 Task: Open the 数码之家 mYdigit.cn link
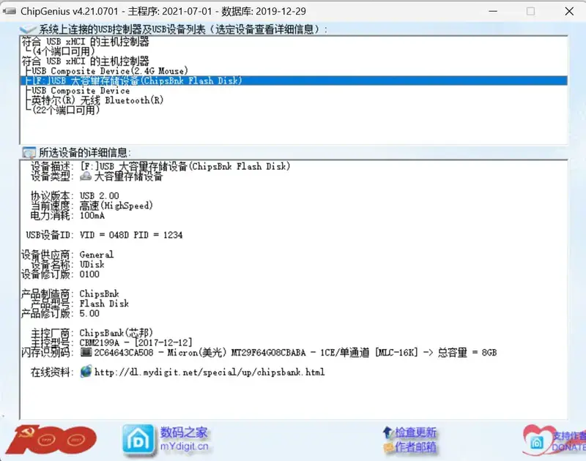pos(184,439)
